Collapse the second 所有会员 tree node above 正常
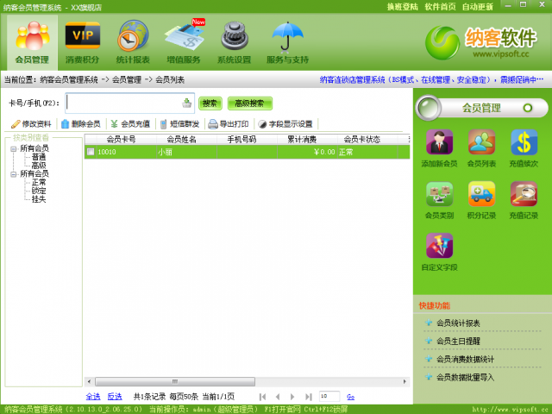 (x=14, y=174)
